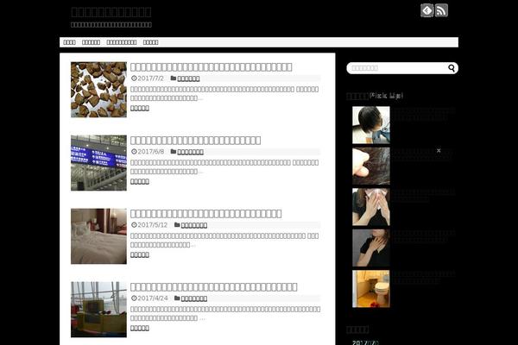Click the clock icon beside 2017/7/2
Viewport: 518px width, 345px height.
pyautogui.click(x=134, y=78)
